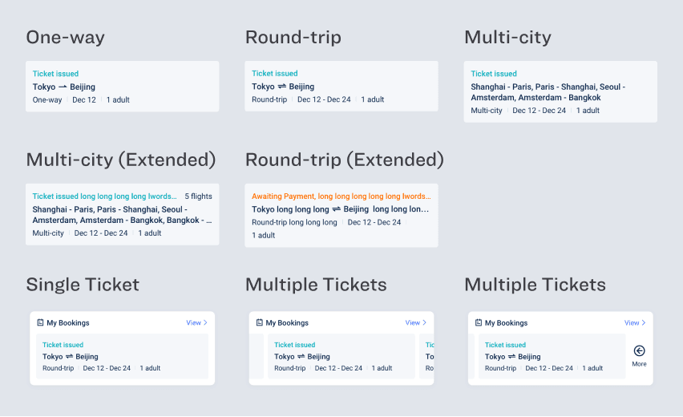Open View chevron in middle Multiple Tickets card
The height and width of the screenshot is (417, 683).
pyautogui.click(x=424, y=323)
